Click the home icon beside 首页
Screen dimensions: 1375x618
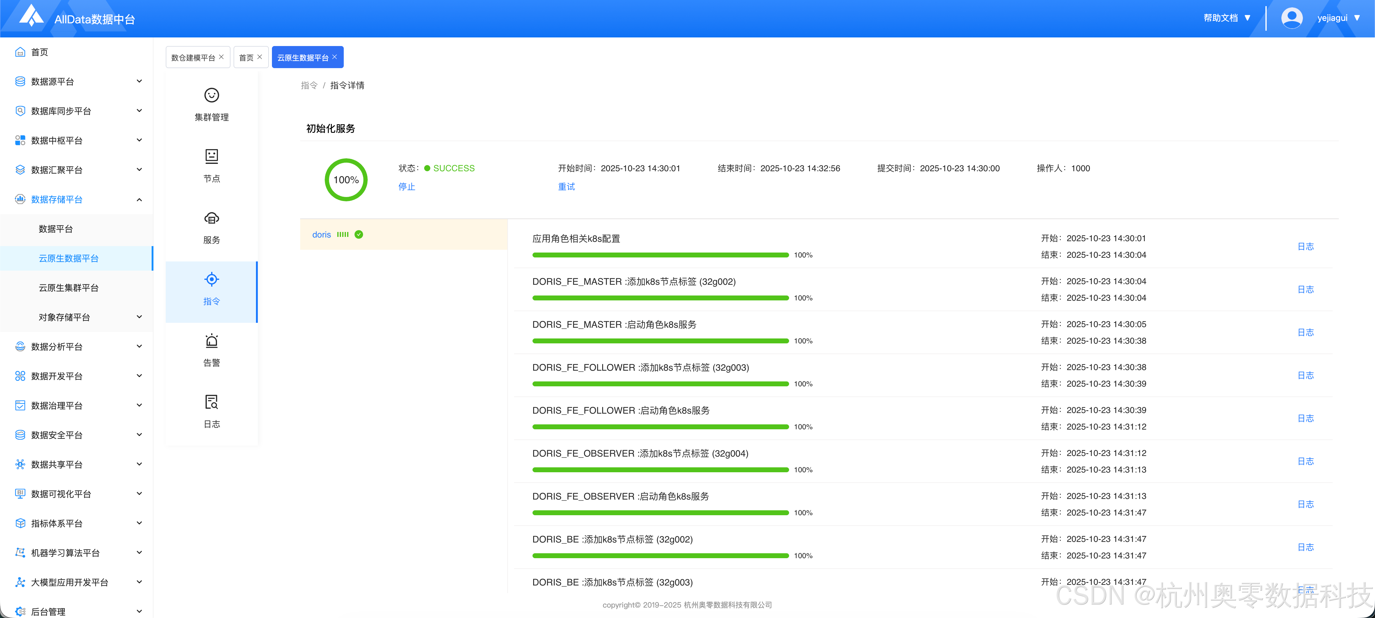tap(20, 52)
